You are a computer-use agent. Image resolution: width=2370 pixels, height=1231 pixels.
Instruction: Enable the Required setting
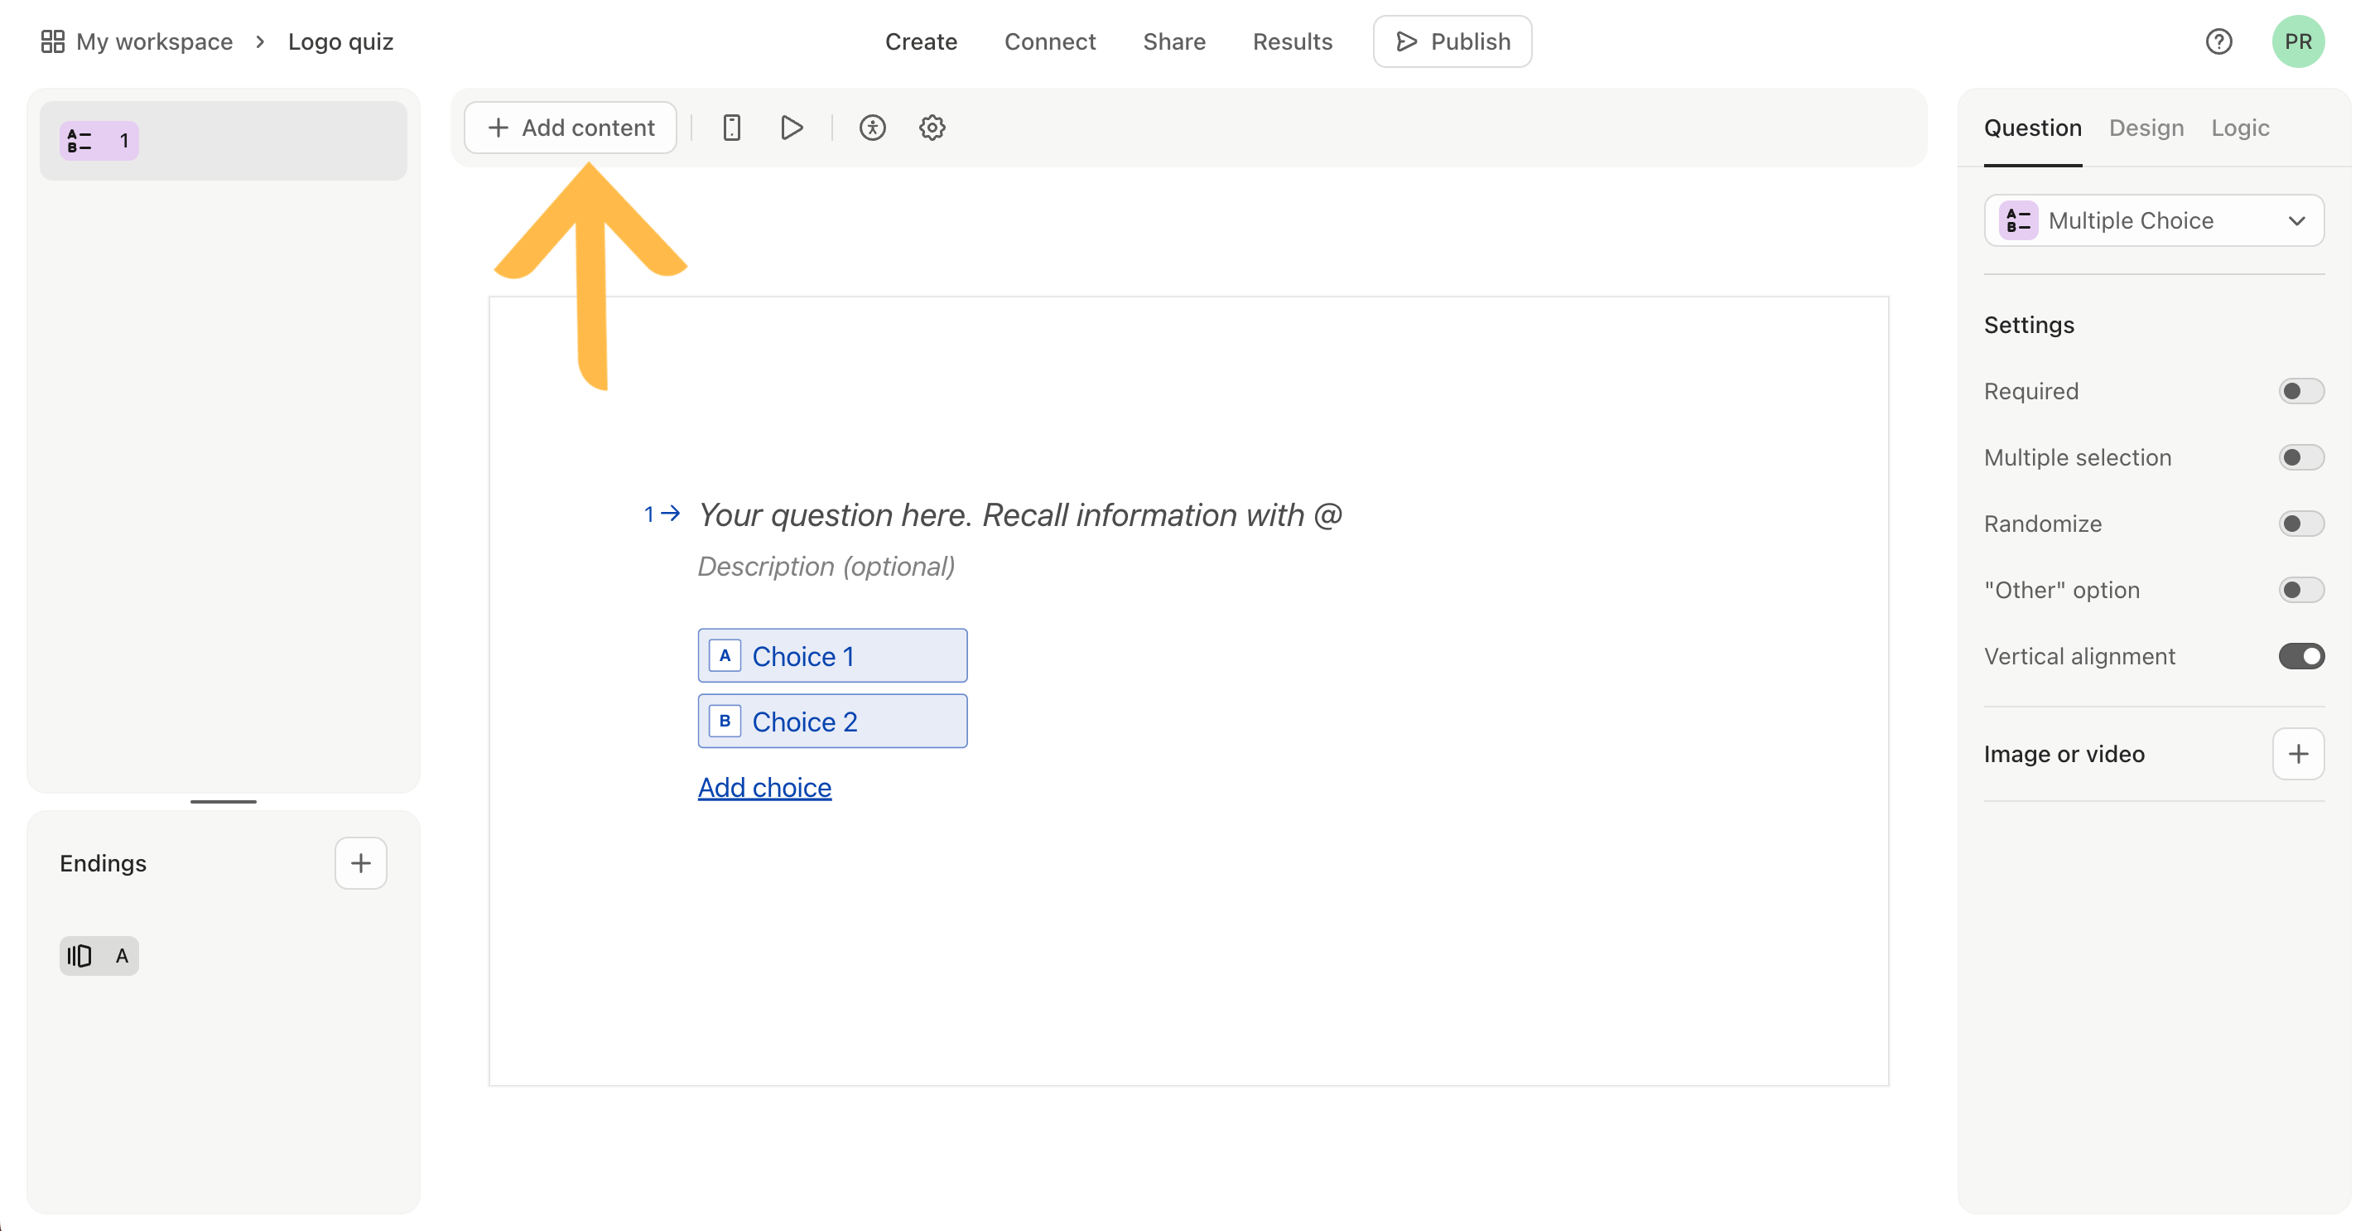tap(2300, 390)
